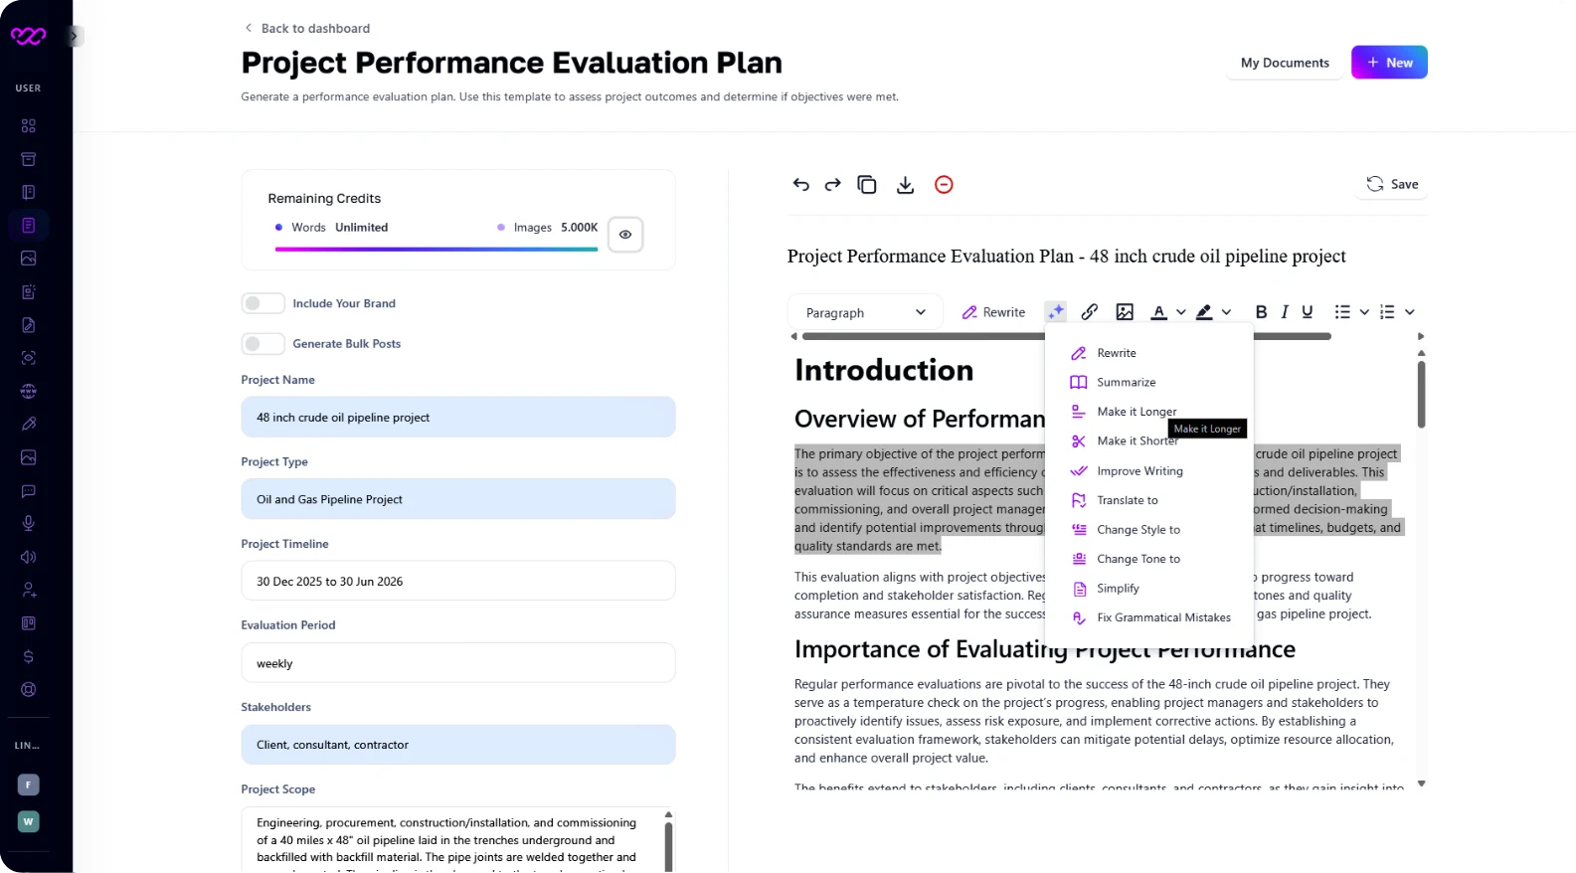Save the document
The height and width of the screenshot is (873, 1576).
(1392, 184)
